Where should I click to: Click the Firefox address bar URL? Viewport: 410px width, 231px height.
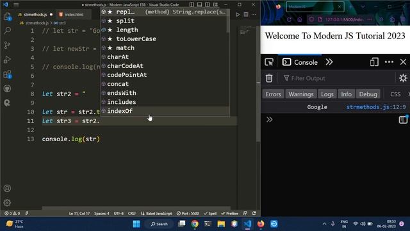(x=343, y=19)
